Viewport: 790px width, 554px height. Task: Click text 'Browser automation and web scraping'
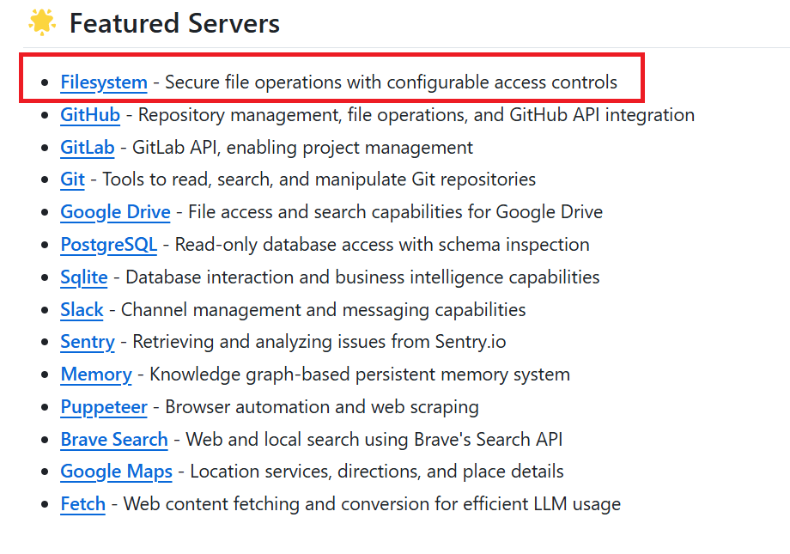pyautogui.click(x=322, y=407)
